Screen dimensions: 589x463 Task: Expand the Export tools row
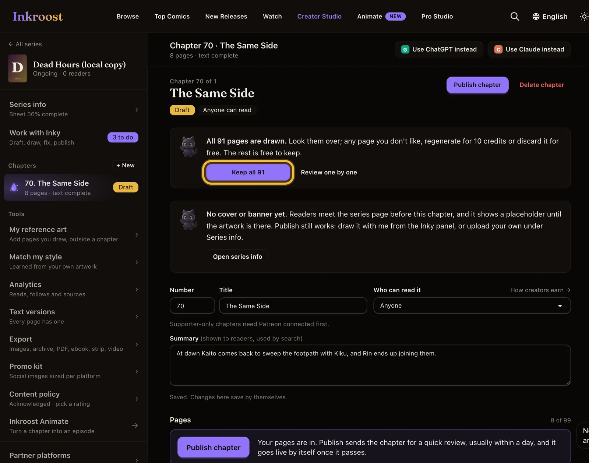click(x=74, y=344)
